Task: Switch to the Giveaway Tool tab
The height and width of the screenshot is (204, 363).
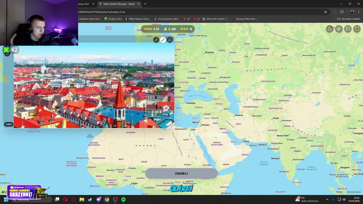Action: 84,4
